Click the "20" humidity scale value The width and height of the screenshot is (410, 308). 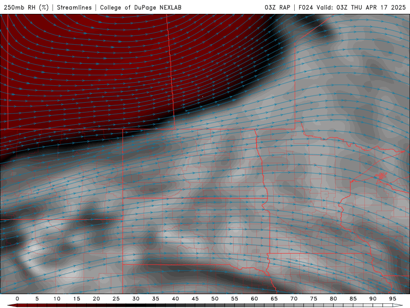point(96,299)
